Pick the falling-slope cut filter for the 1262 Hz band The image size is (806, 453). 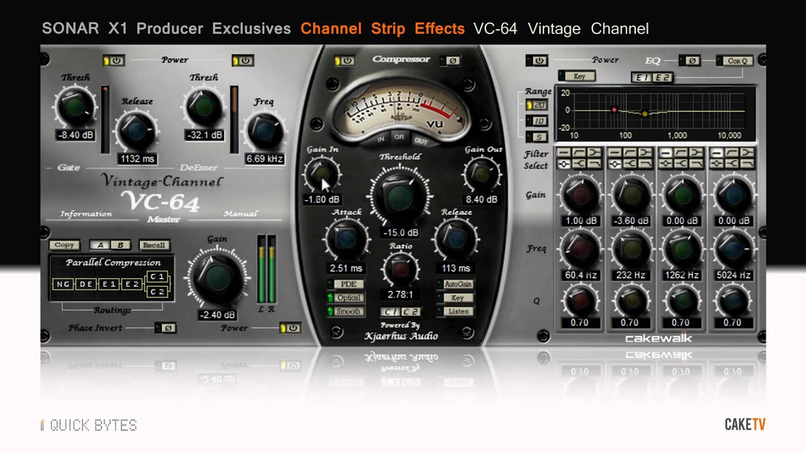696,164
